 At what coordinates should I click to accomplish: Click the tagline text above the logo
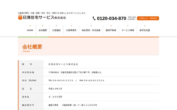[52, 13]
